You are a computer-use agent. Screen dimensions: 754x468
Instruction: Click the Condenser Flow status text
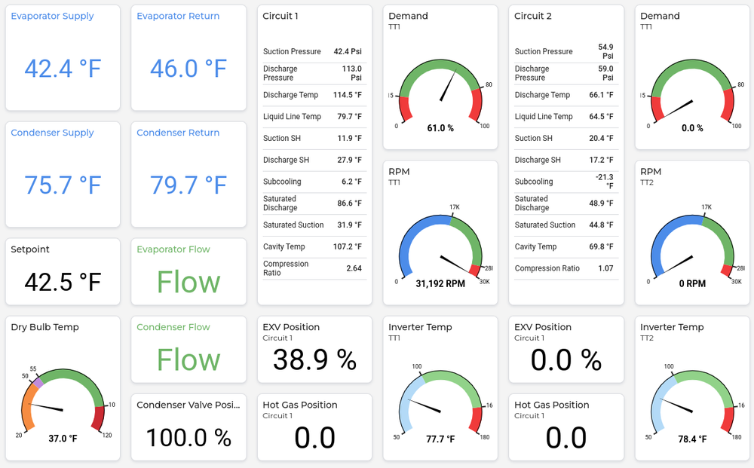[188, 360]
